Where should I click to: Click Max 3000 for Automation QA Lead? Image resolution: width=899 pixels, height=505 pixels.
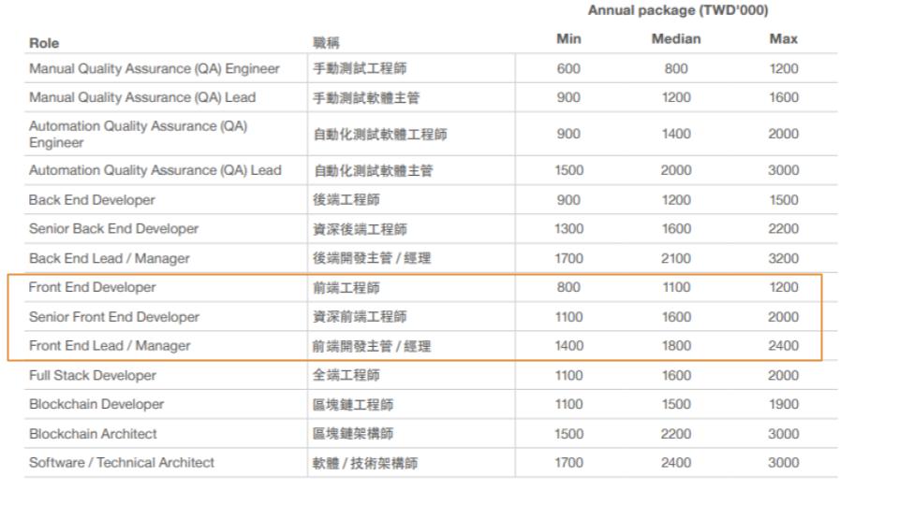(784, 170)
